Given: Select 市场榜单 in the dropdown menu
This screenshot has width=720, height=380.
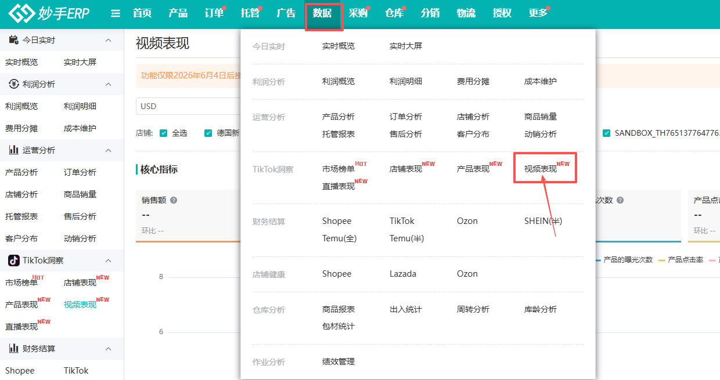Looking at the screenshot, I should pyautogui.click(x=339, y=169).
